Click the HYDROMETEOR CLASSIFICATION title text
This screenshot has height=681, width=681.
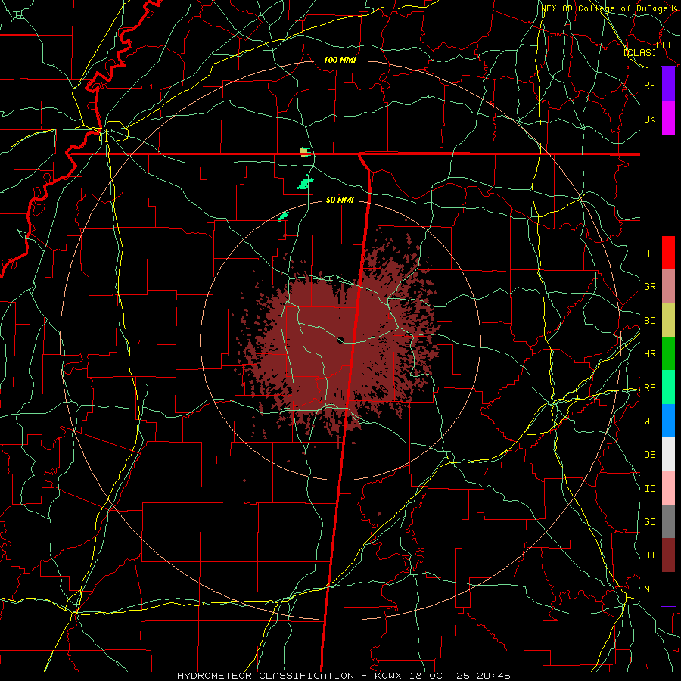[266, 676]
